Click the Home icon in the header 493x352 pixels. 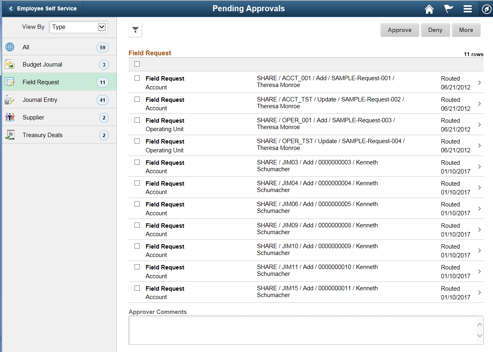click(x=429, y=8)
